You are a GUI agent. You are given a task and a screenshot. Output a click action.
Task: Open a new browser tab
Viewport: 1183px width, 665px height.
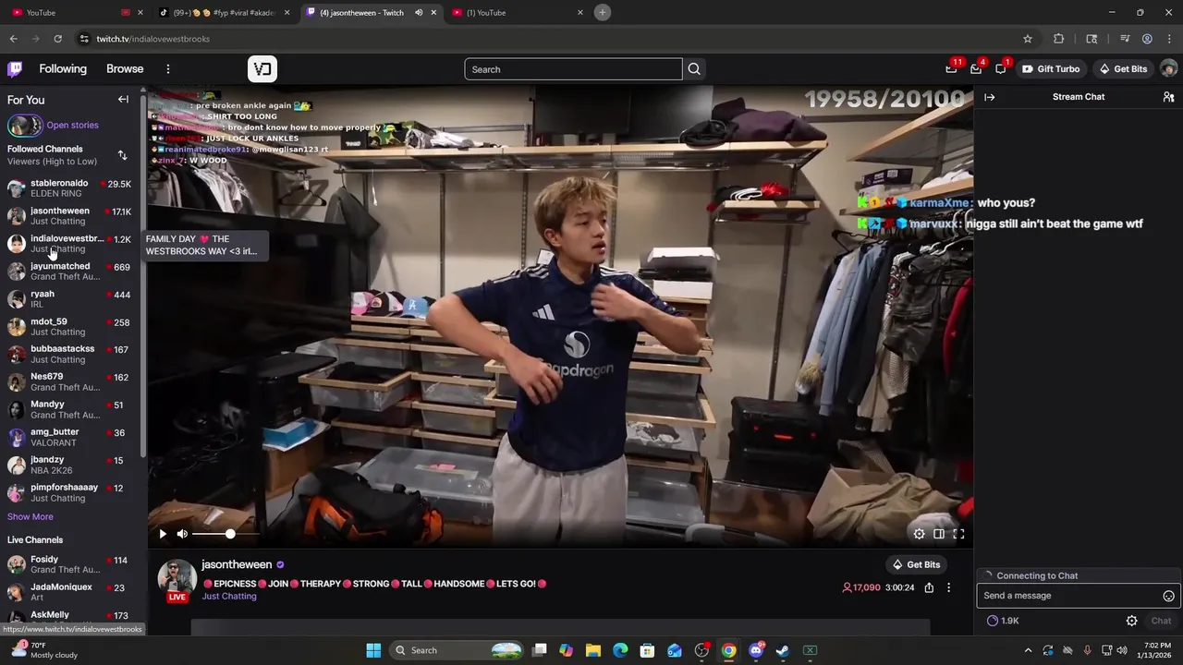602,12
